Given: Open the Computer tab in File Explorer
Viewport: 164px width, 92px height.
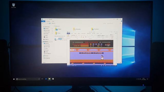Looking at the screenshot, I should coord(48,21).
